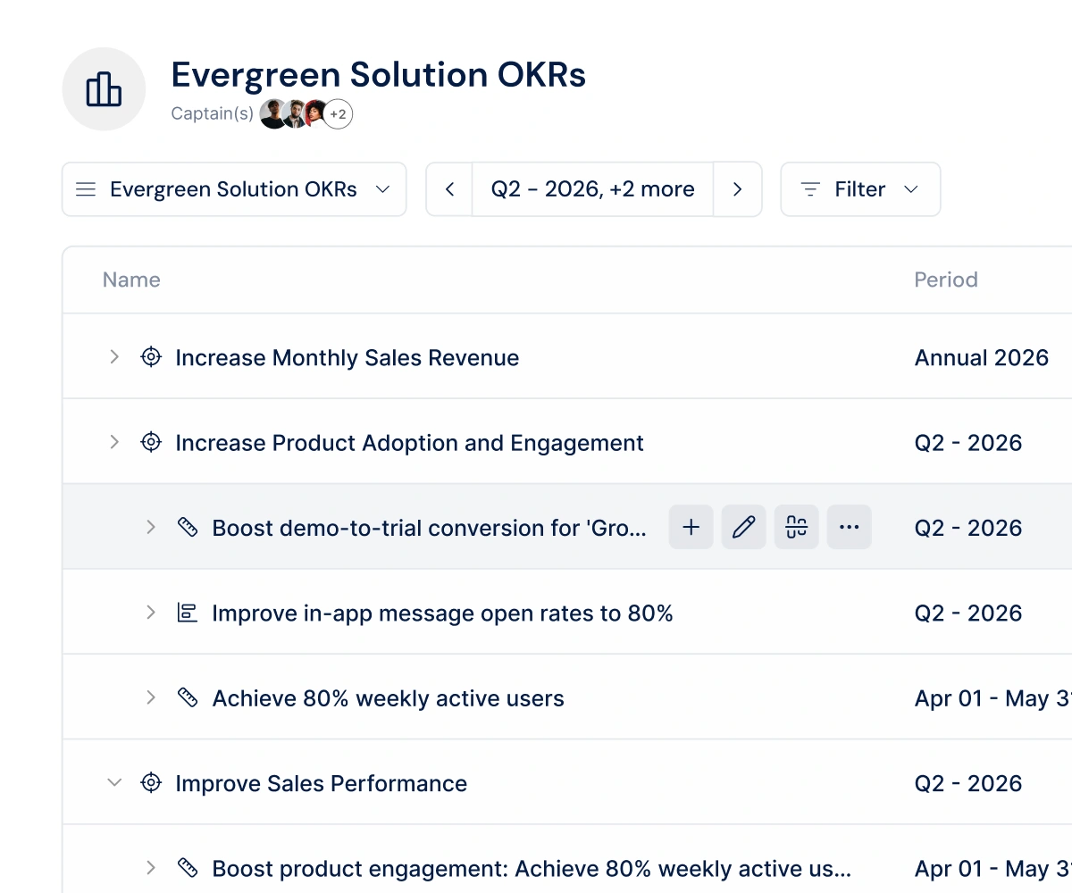Open Boost product engagement: Achieve 80% weekly row

pyautogui.click(x=532, y=869)
